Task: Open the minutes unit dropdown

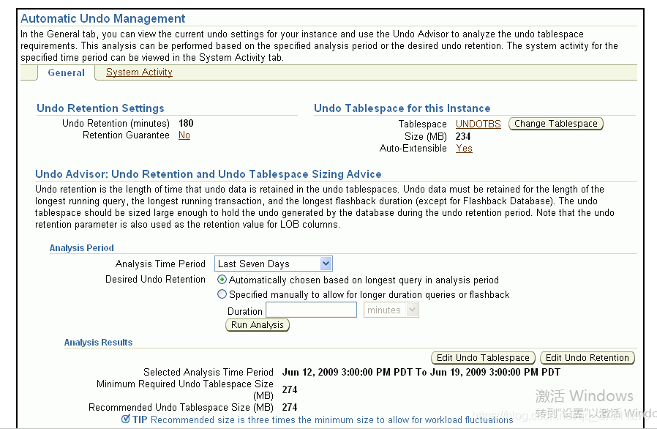Action: [x=391, y=310]
